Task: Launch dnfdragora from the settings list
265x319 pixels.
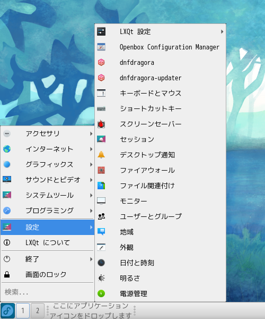Action: click(x=160, y=62)
